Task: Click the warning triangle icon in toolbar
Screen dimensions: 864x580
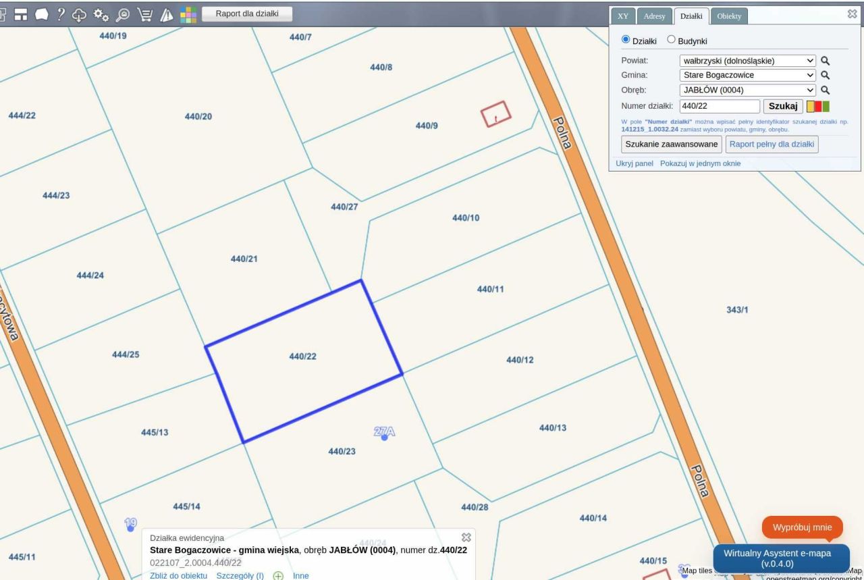Action: [x=167, y=15]
